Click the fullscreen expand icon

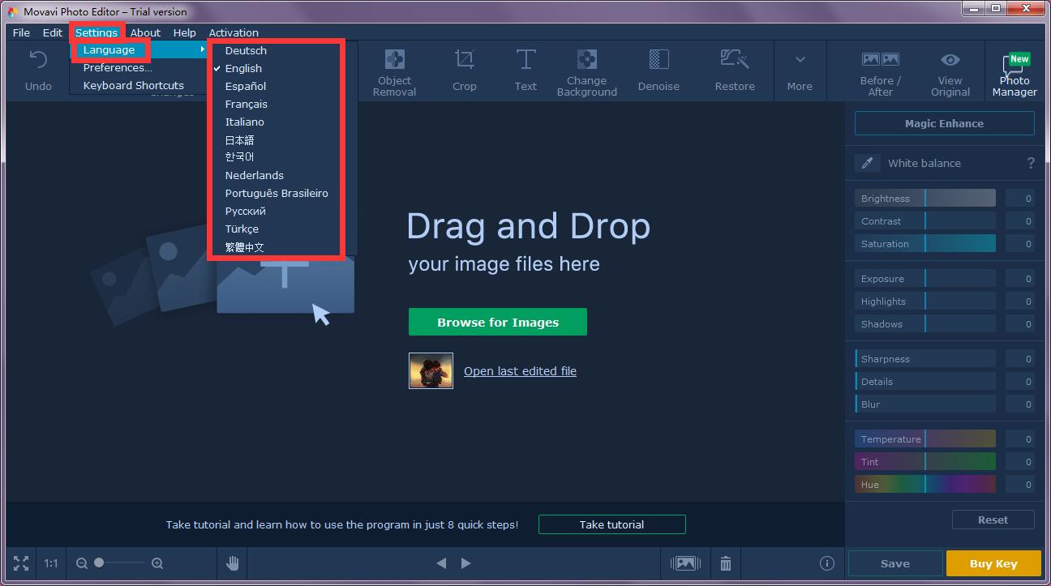pos(21,562)
